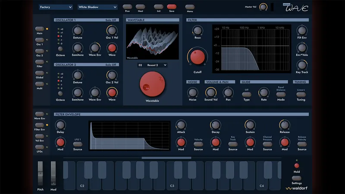
Task: Click the Noise knob
Action: [x=192, y=93]
